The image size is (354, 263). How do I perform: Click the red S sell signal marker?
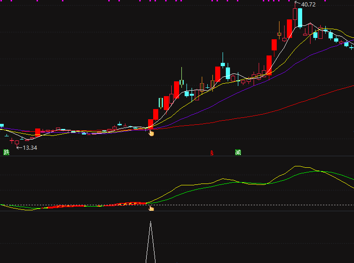click(x=212, y=153)
